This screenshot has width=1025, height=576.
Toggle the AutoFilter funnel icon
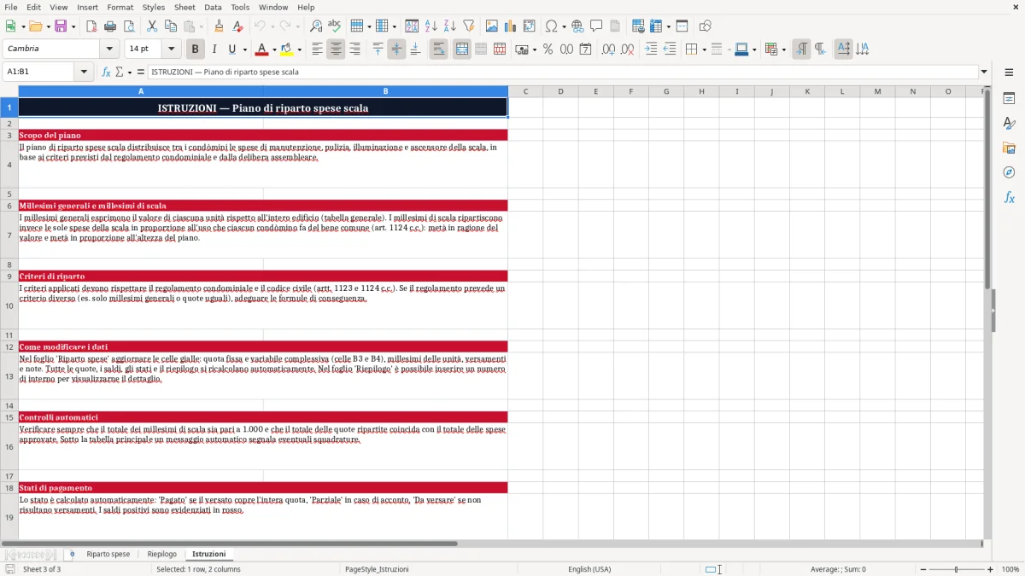pos(469,26)
